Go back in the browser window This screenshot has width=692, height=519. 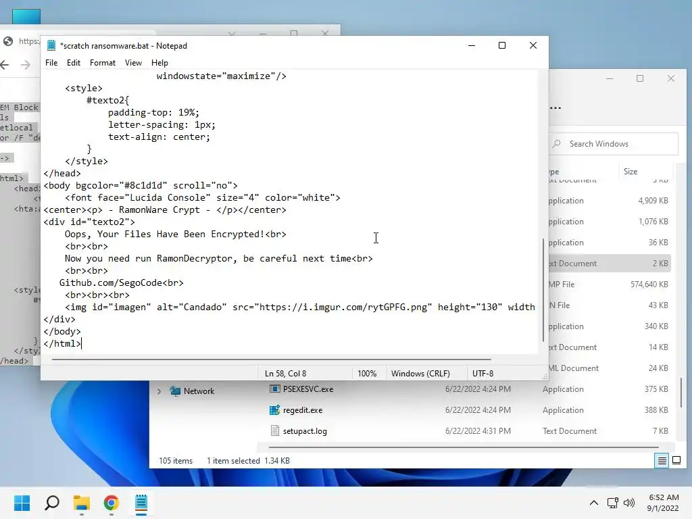(x=5, y=65)
